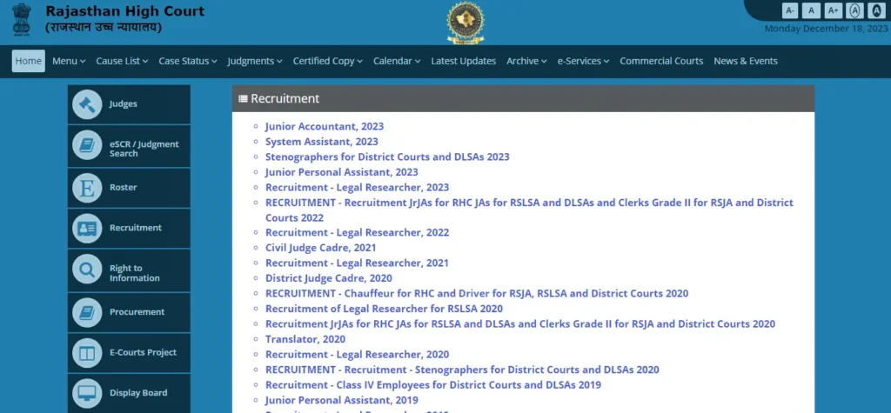The width and height of the screenshot is (891, 413).
Task: Open Recruitment of Legal Researcher for RSLSA 2020
Action: 384,309
